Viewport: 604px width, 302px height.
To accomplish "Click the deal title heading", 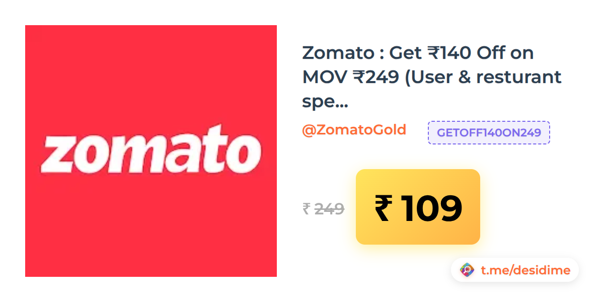I will 432,77.
